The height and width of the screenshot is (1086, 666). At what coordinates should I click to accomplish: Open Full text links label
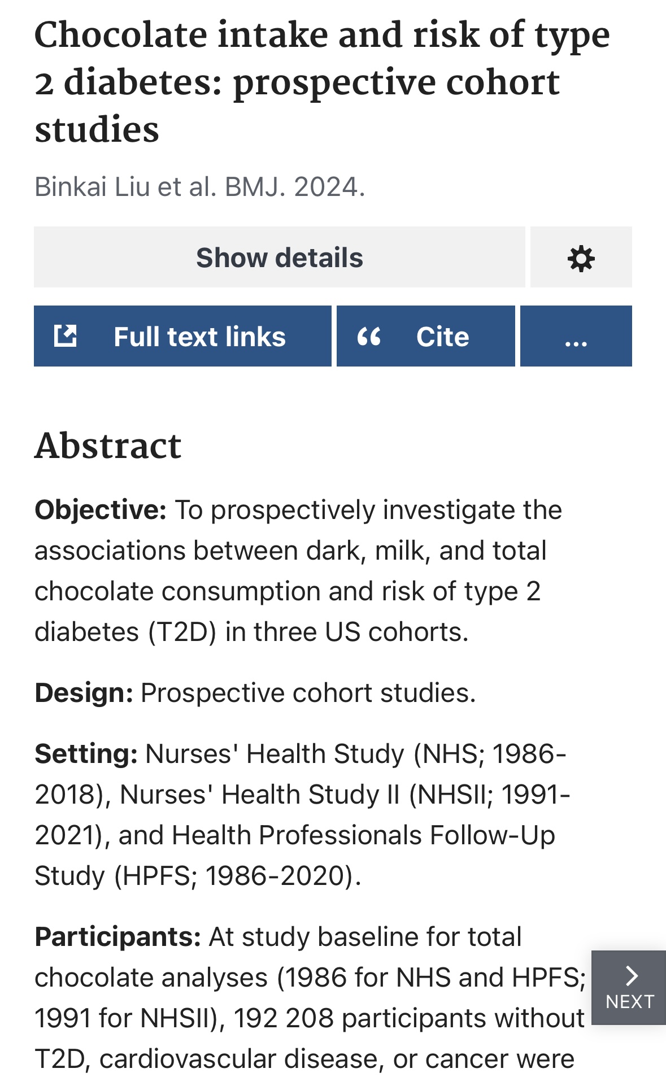tap(199, 337)
